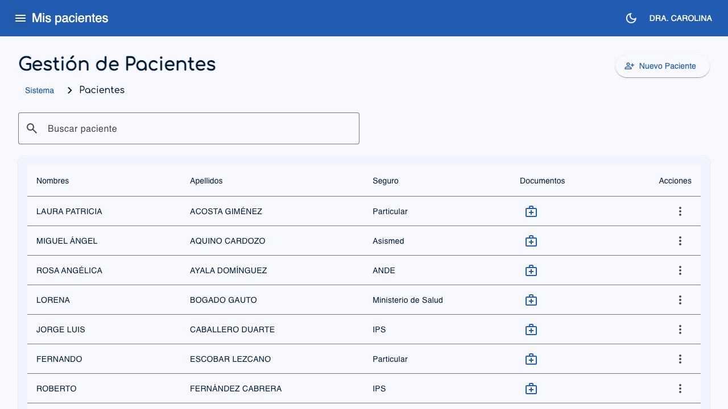Open documents for LORENA BOGADO GAUTO
This screenshot has height=409, width=728.
point(531,300)
